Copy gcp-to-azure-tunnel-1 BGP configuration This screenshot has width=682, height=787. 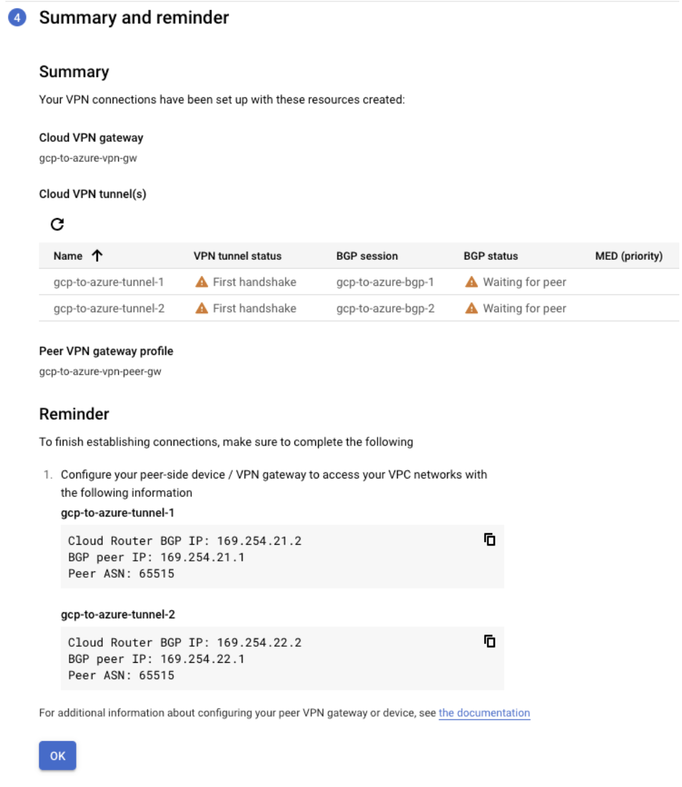(490, 539)
